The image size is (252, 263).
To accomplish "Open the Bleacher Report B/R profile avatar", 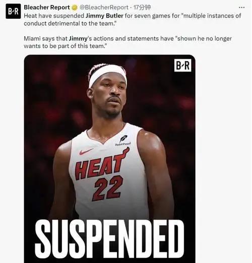I will (13, 11).
